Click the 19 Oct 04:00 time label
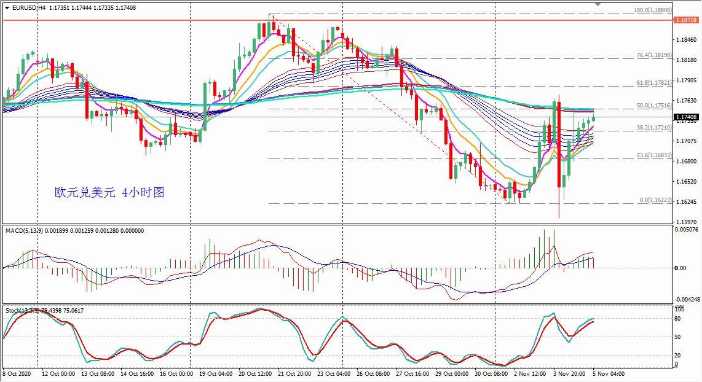The image size is (702, 382). (x=216, y=373)
